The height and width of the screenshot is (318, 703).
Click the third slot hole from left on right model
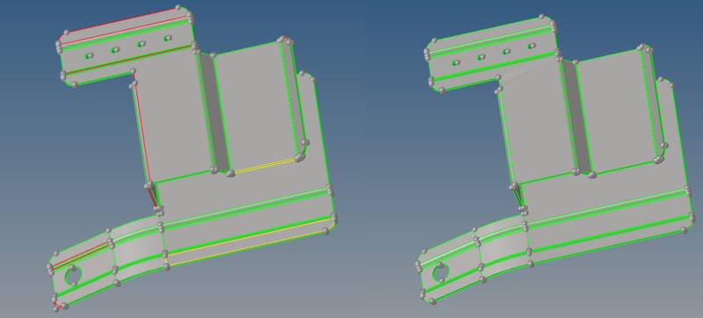tap(507, 52)
